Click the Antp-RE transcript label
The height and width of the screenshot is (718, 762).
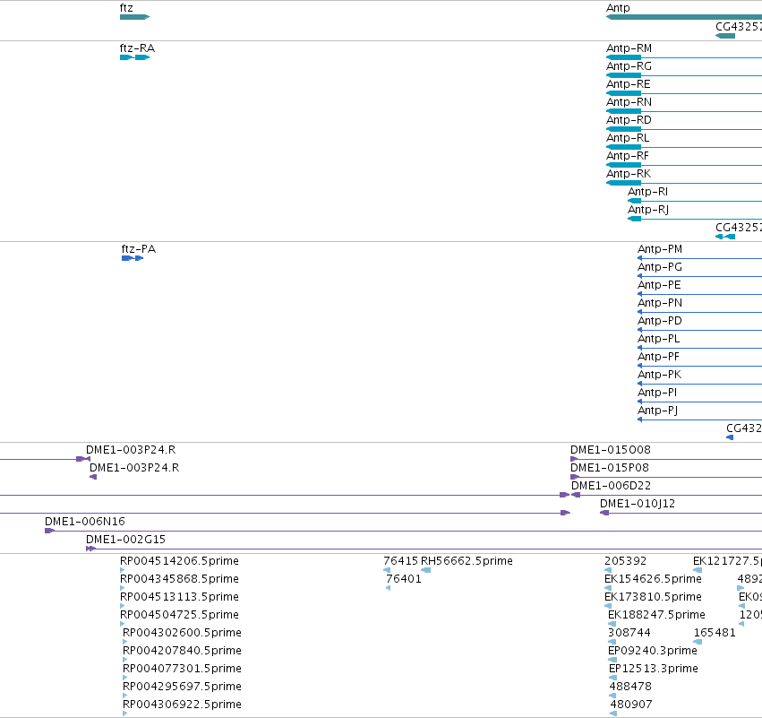point(628,84)
